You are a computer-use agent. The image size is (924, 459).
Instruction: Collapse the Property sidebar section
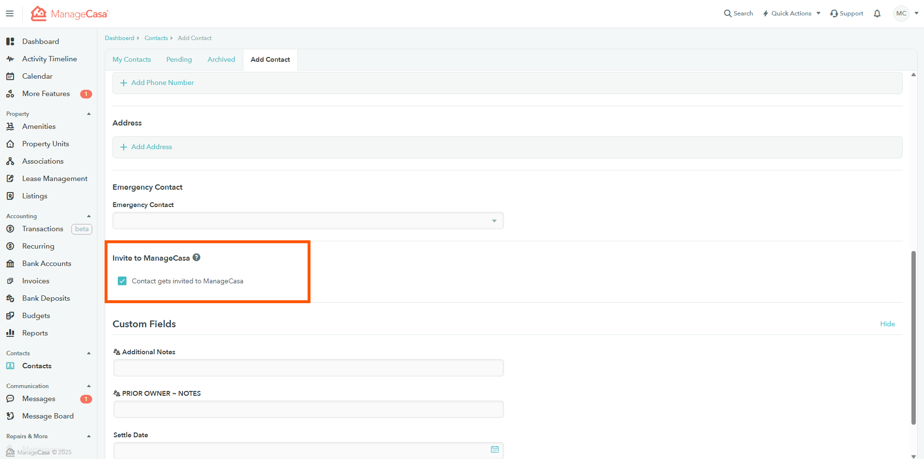click(x=89, y=114)
